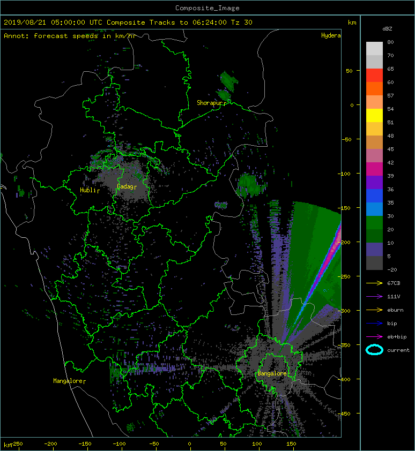This screenshot has height=451, width=415.
Task: Select the dark orange 57-60 dBZ swatch
Action: [374, 88]
